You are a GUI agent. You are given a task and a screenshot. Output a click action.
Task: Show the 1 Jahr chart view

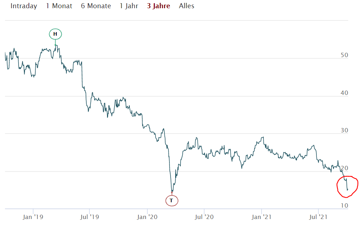(x=129, y=6)
